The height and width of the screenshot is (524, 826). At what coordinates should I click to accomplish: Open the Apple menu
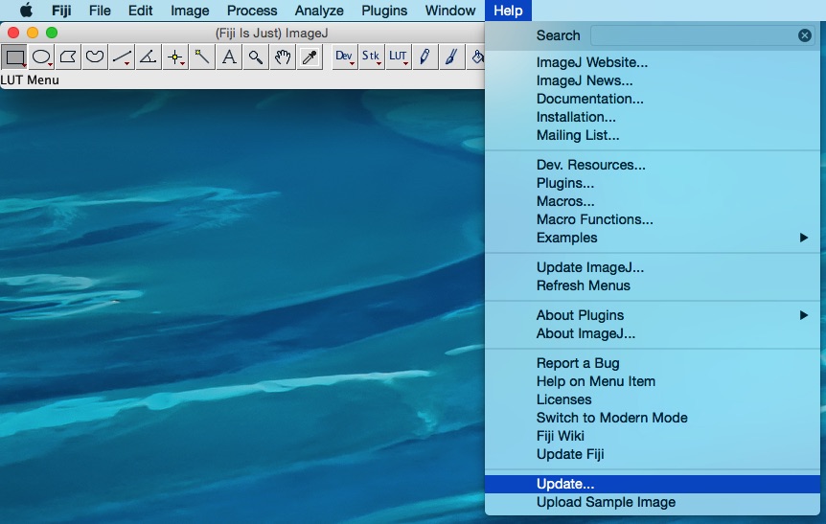pyautogui.click(x=26, y=11)
